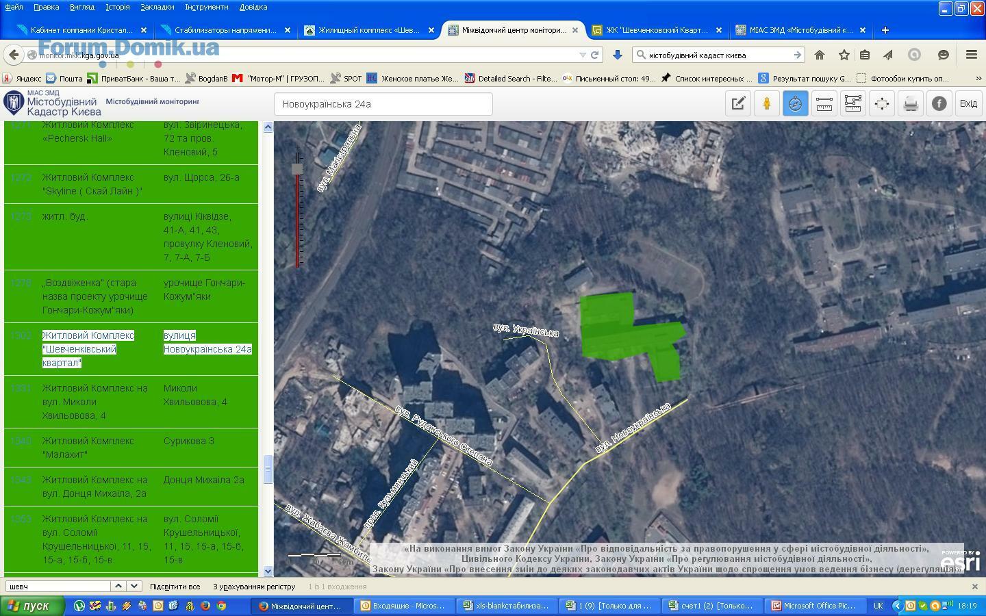The image size is (986, 616).
Task: Open ПриватБанк bookmark
Action: click(x=134, y=78)
